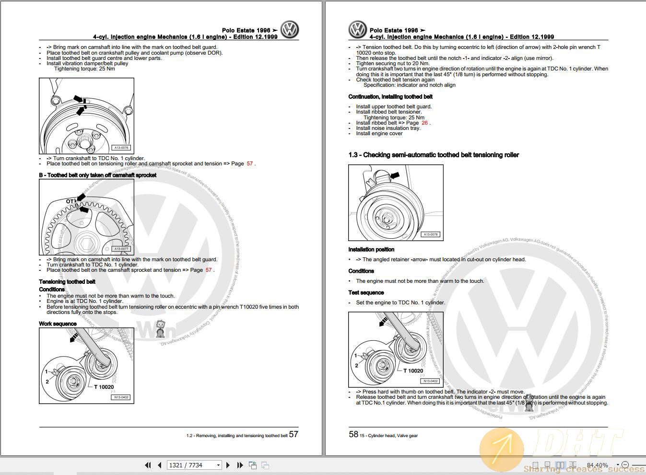
Task: Click heading 'B - Toothed belt only taken off camshaft sprocket'
Action: [98, 175]
